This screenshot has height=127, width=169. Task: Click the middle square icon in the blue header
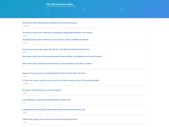[x=84, y=10]
